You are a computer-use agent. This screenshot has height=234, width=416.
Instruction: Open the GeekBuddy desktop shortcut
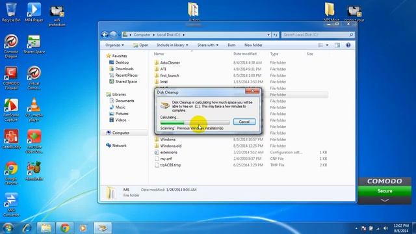click(11, 138)
